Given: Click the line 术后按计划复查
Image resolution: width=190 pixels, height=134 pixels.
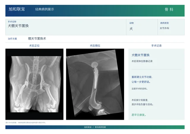Looking at the screenshot, I should click(x=140, y=100).
